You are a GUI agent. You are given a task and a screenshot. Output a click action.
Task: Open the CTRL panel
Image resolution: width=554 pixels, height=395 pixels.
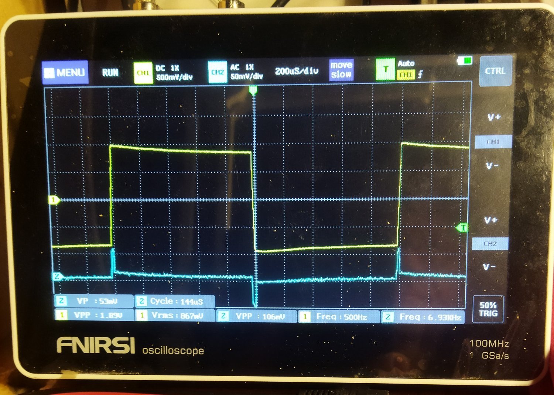(495, 71)
